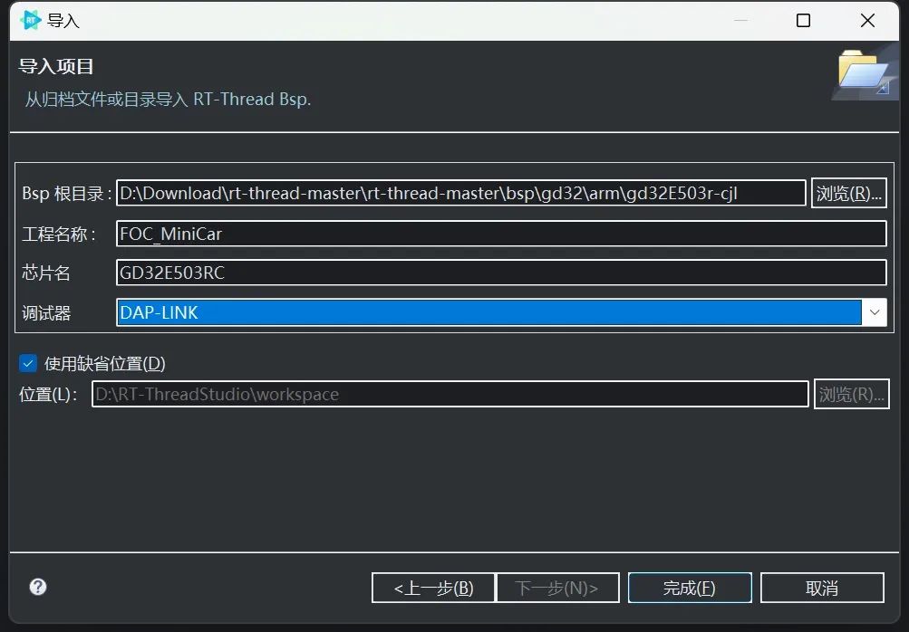909x632 pixels.
Task: Click the 从归档文件或目录导入 RT-Thread Bsp. description
Action: pyautogui.click(x=168, y=100)
